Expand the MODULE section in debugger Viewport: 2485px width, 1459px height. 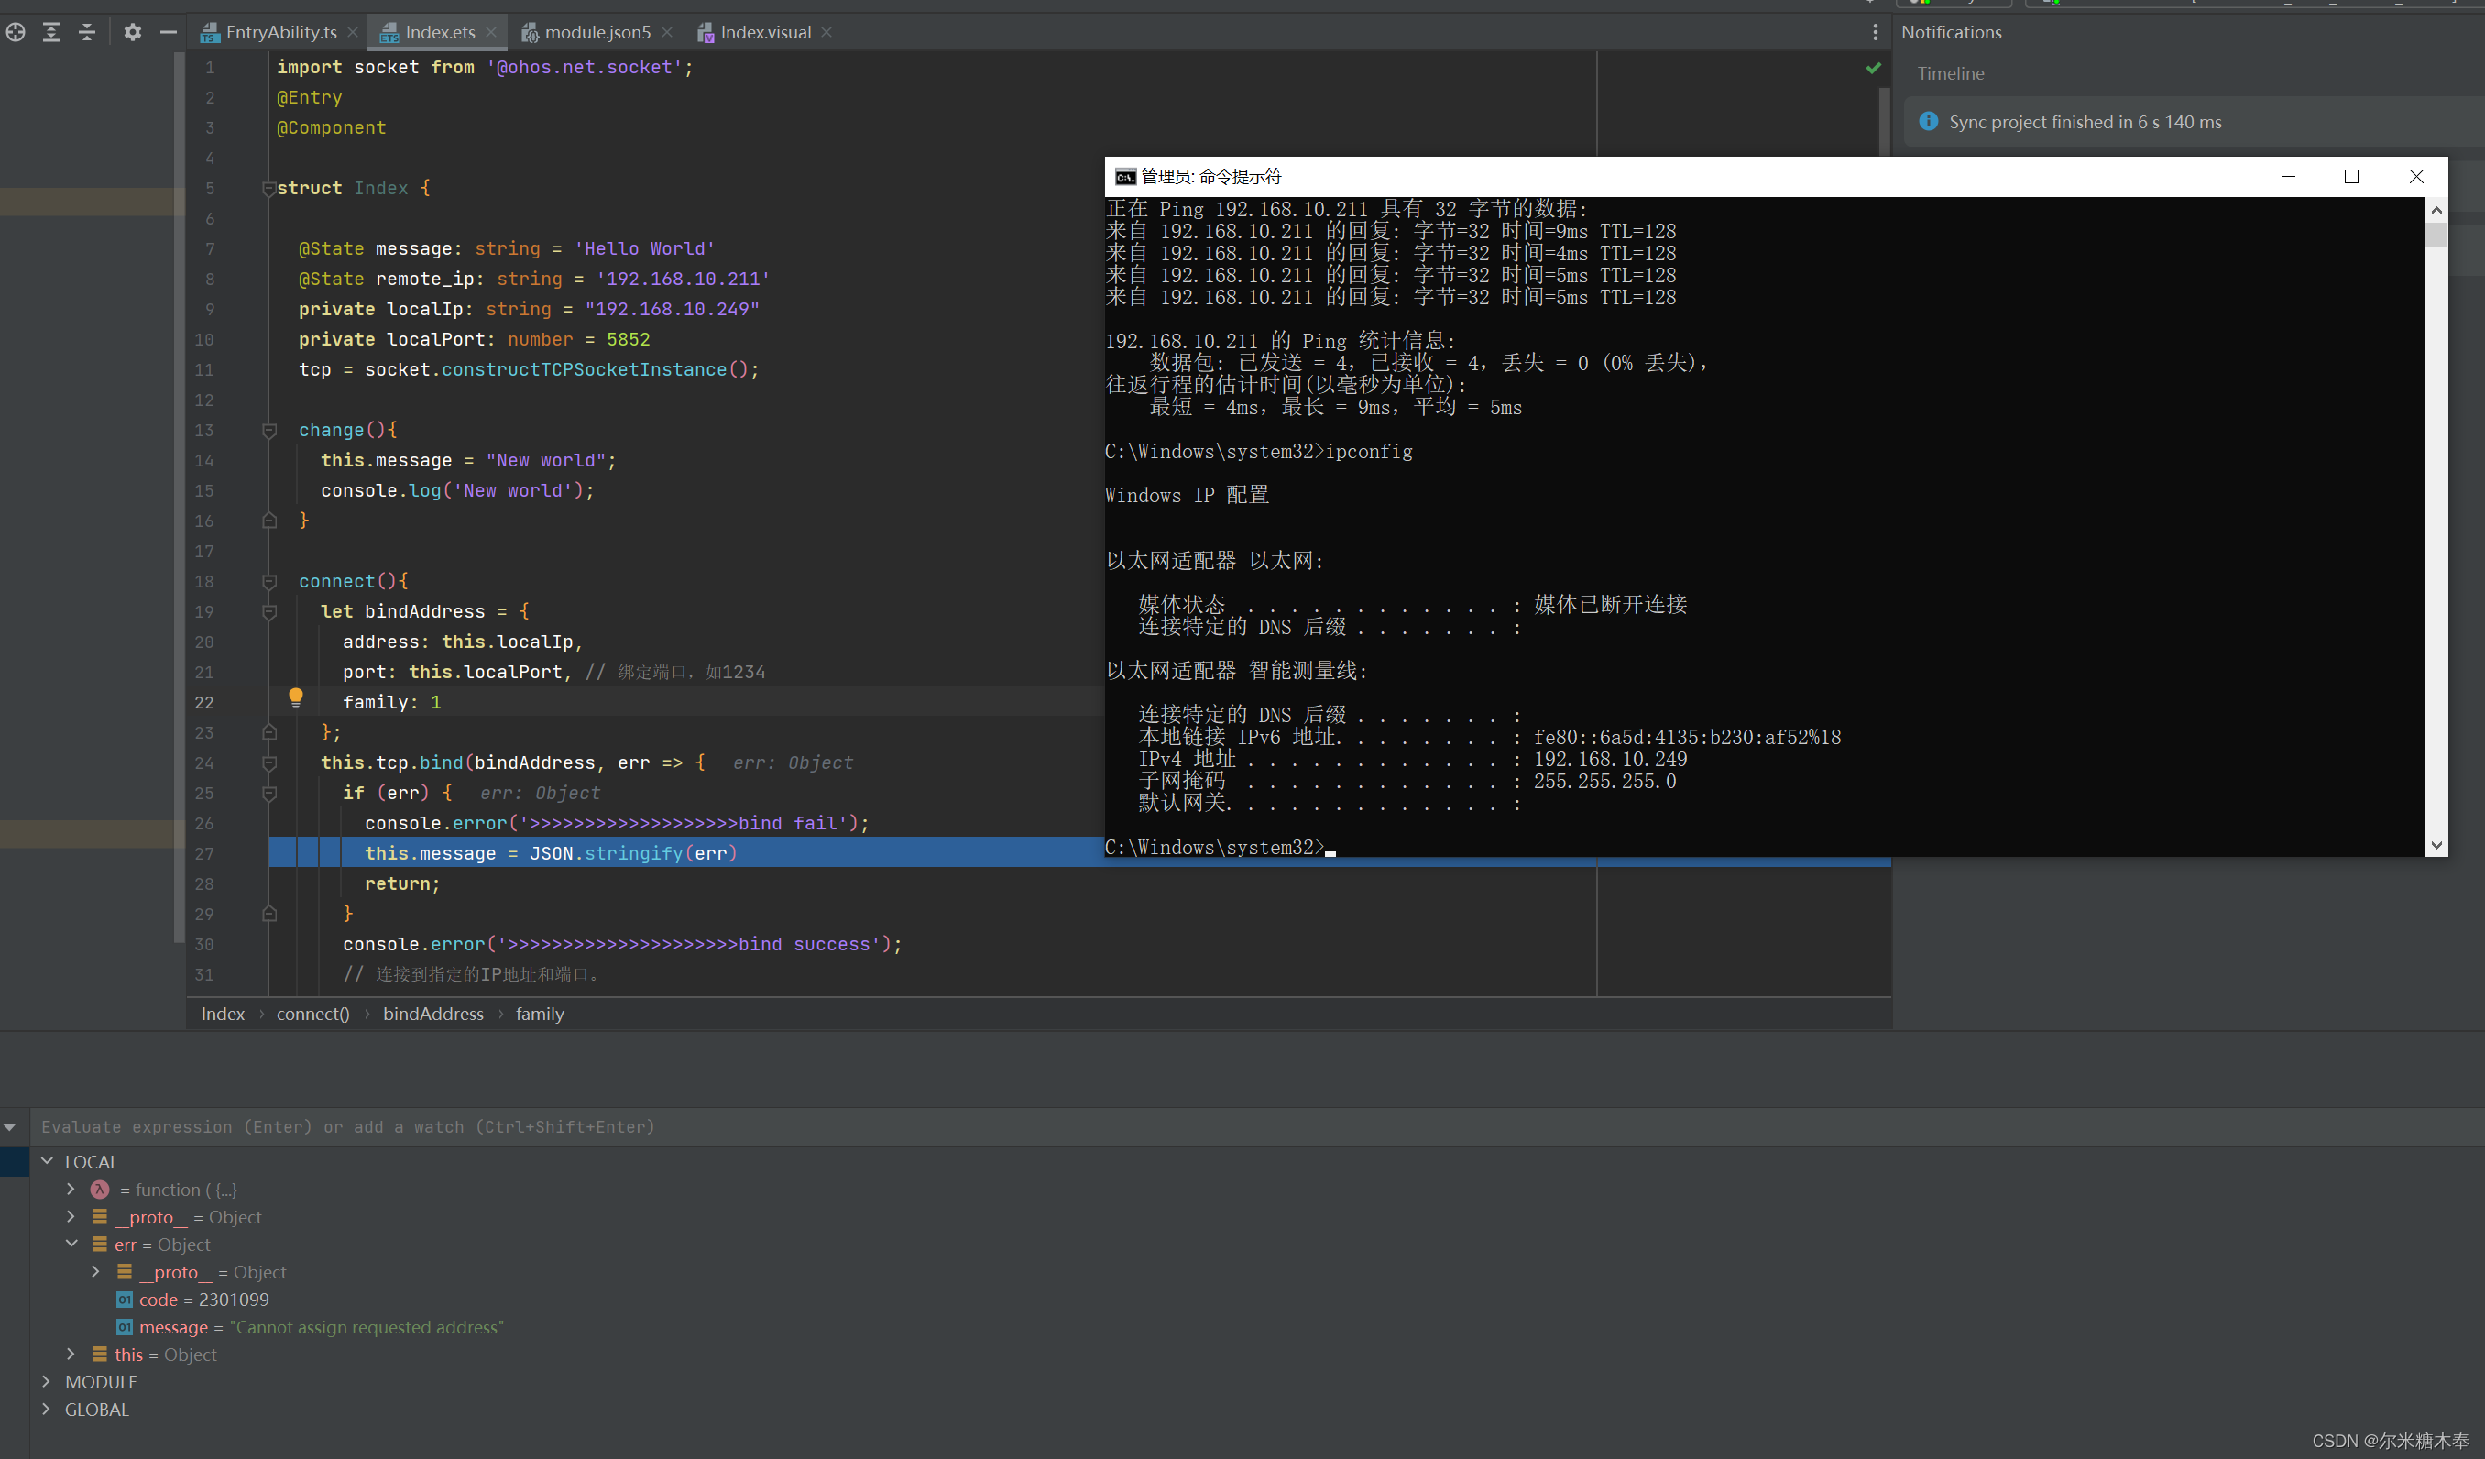[x=47, y=1381]
